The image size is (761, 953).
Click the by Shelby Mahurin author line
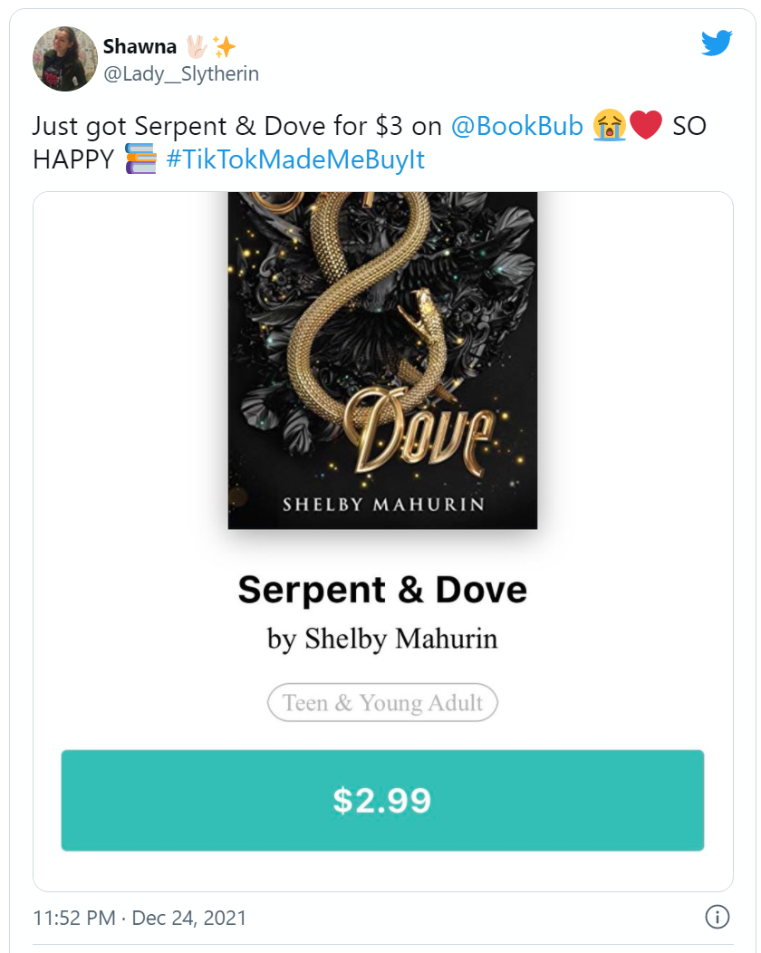(x=382, y=640)
